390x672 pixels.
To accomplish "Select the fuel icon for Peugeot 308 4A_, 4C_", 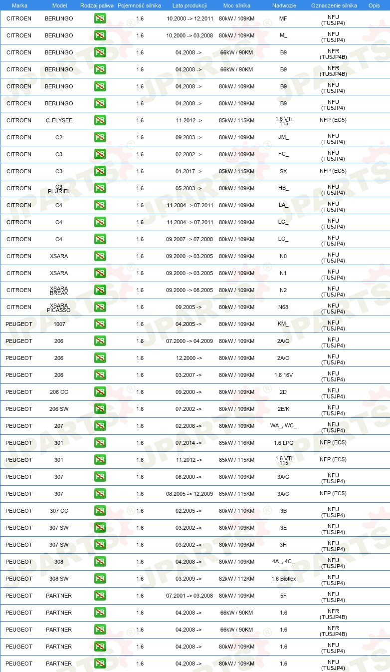I will (100, 562).
